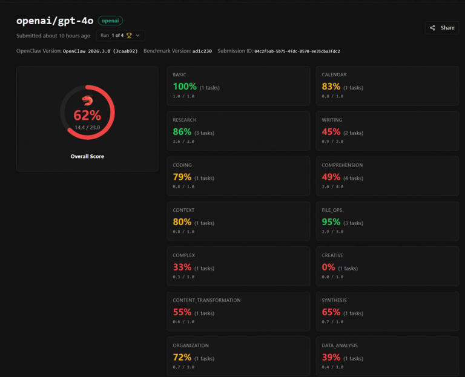Click the CREATIVE 0% score

tap(328, 267)
